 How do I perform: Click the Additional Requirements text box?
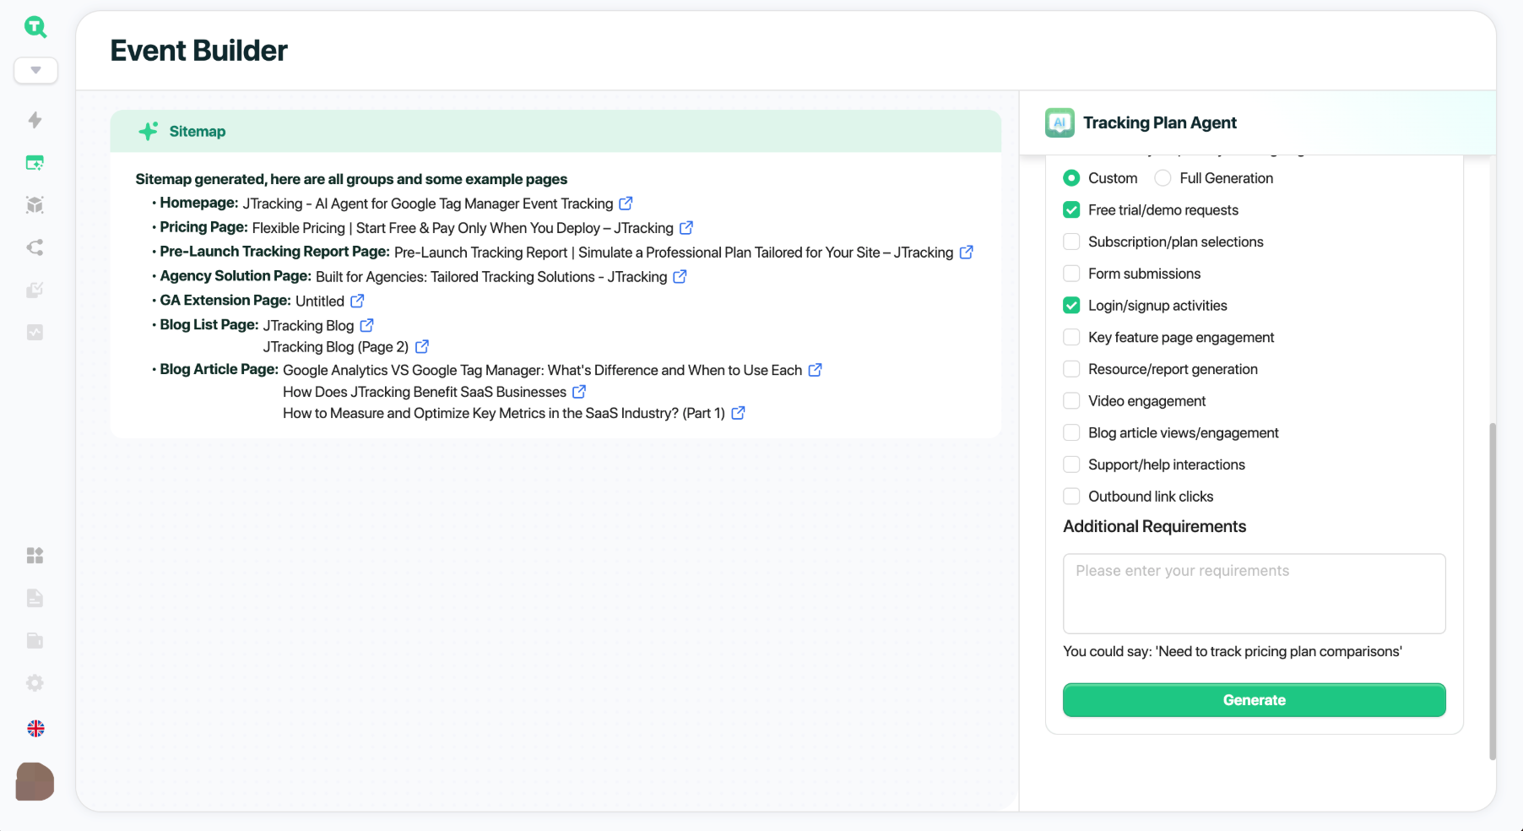pos(1254,594)
